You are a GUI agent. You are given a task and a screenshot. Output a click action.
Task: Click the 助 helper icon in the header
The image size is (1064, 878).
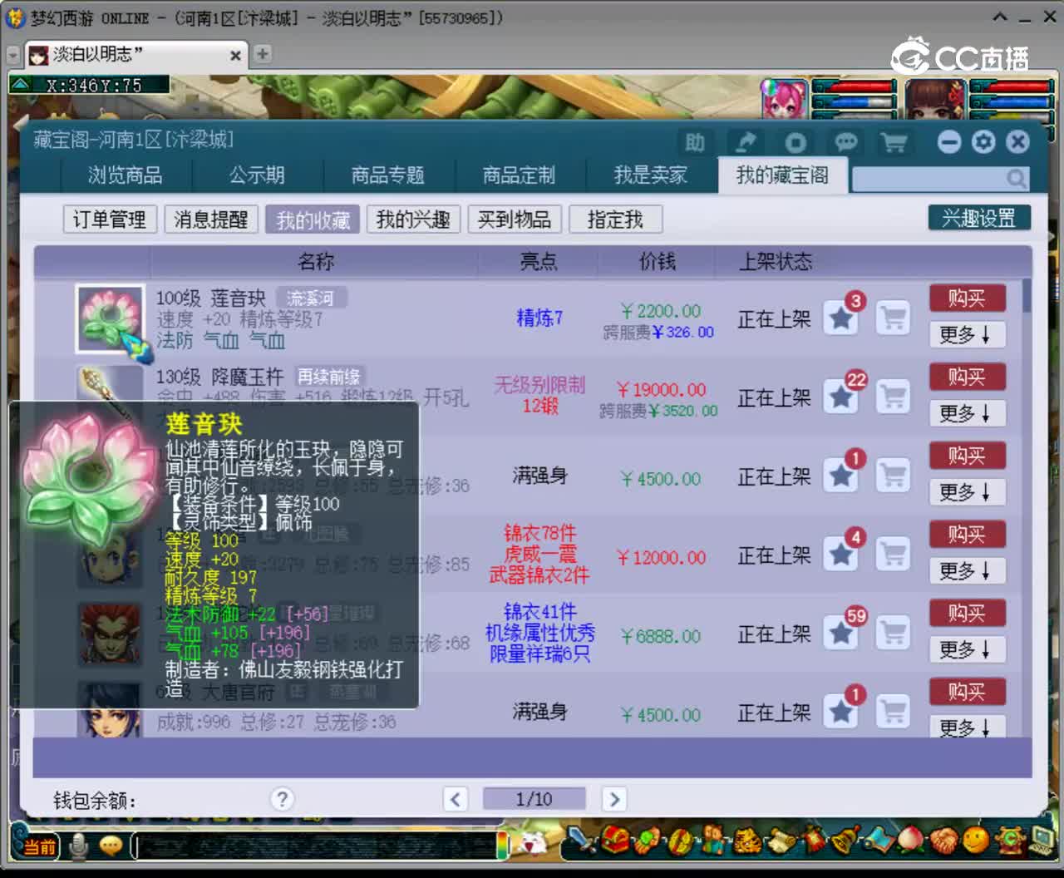click(x=695, y=142)
